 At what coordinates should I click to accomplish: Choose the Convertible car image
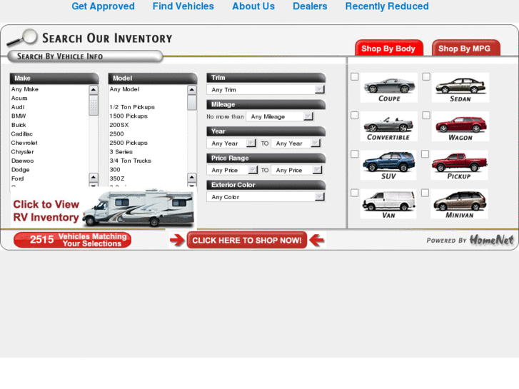pos(388,125)
